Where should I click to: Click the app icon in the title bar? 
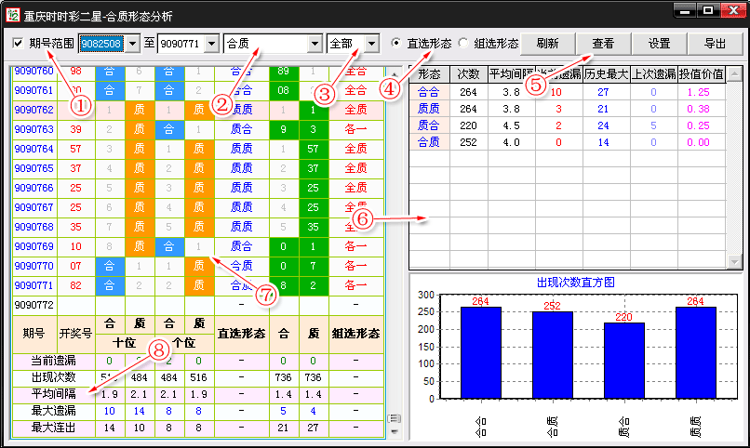coord(12,11)
